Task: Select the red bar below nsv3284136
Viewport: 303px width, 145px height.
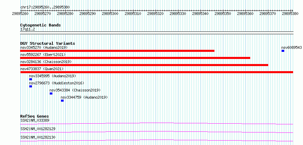Action: pos(144,65)
